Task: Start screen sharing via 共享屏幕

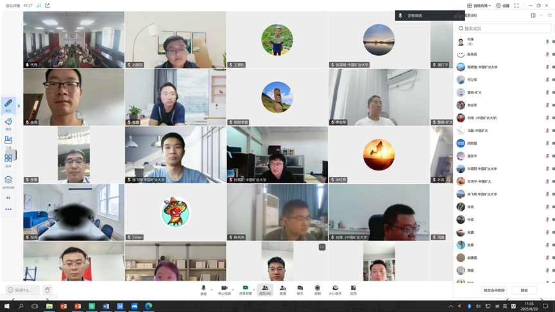Action: (245, 290)
